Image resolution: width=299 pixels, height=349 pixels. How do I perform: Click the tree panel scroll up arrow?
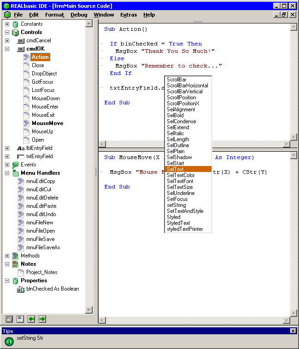(x=89, y=23)
